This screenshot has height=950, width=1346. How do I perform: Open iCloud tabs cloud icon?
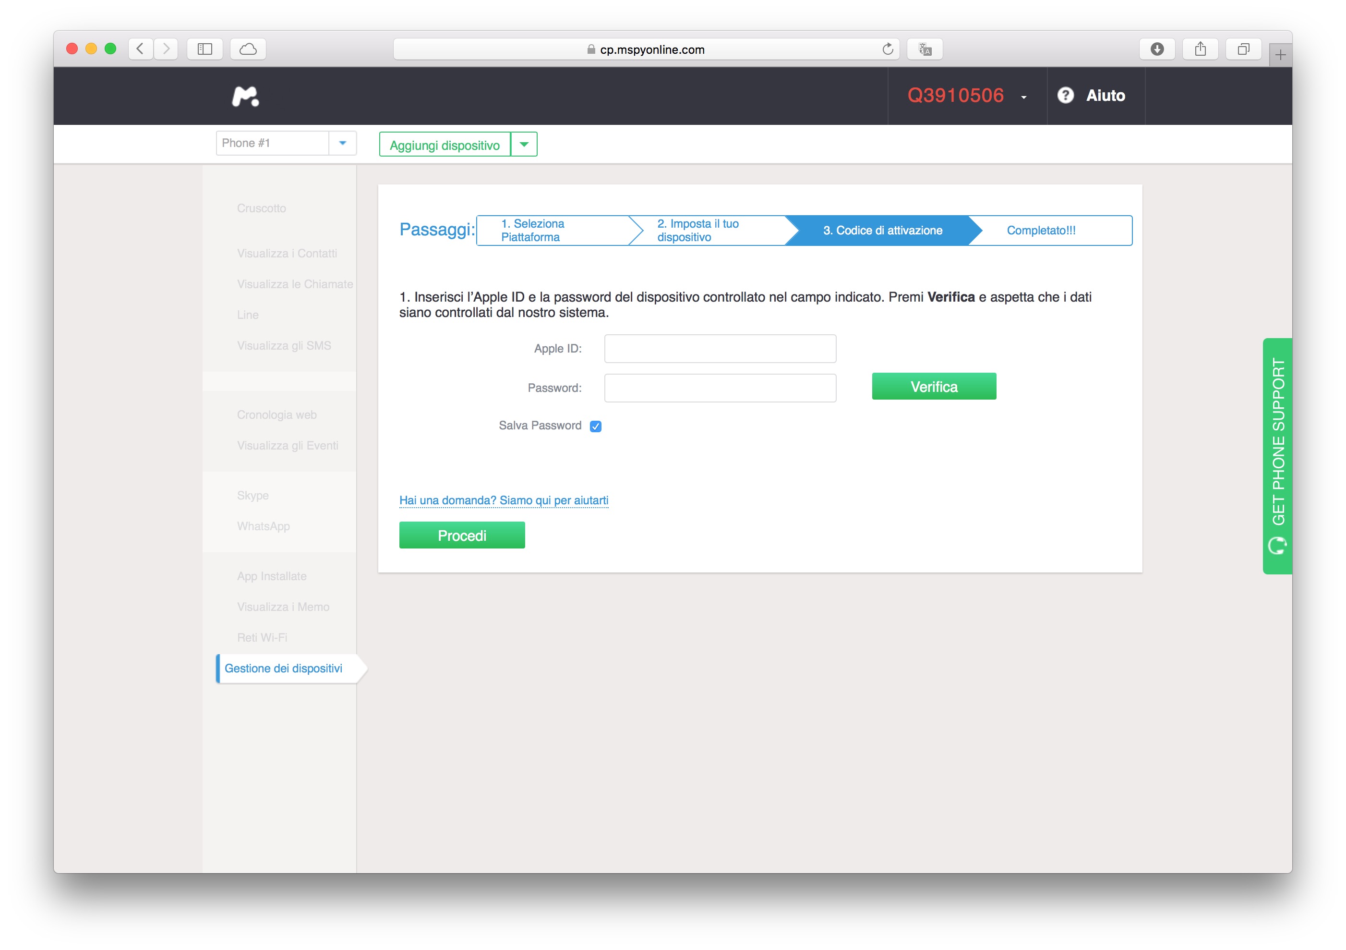pos(248,49)
